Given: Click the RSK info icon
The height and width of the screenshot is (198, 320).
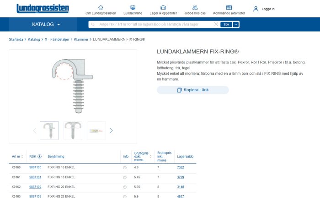Looking at the screenshot, I should [x=40, y=156].
